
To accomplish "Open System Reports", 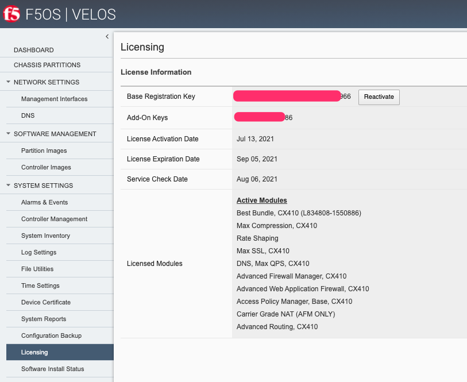I will tap(44, 319).
